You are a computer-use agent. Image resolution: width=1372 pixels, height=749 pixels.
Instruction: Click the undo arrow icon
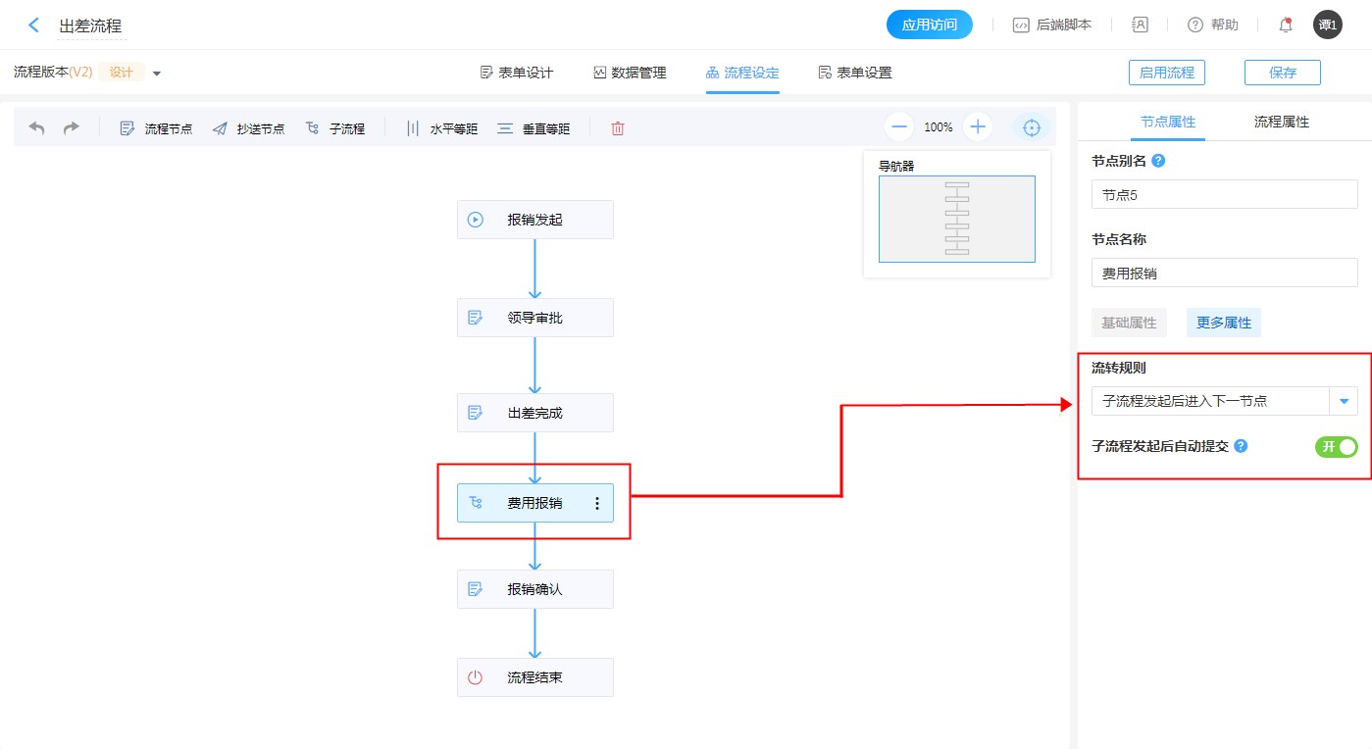[36, 128]
